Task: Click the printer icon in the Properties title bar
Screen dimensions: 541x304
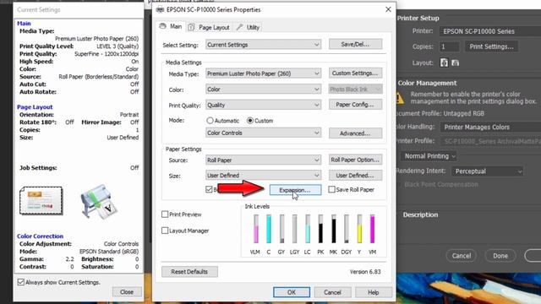Action: pyautogui.click(x=160, y=9)
